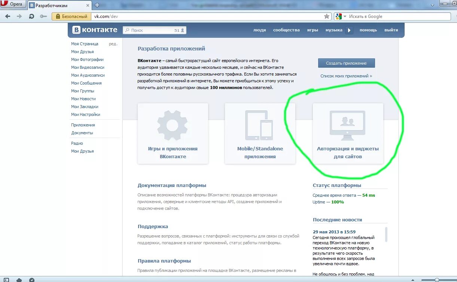Screen dimensions: 457x282
Task: Show the Безопасный security badge details
Action: pos(71,16)
